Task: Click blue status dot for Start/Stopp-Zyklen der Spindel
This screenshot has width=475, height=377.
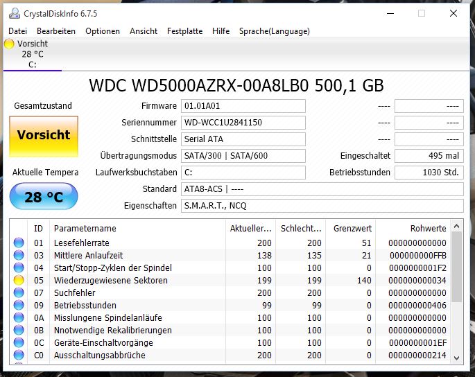Action: click(x=19, y=268)
